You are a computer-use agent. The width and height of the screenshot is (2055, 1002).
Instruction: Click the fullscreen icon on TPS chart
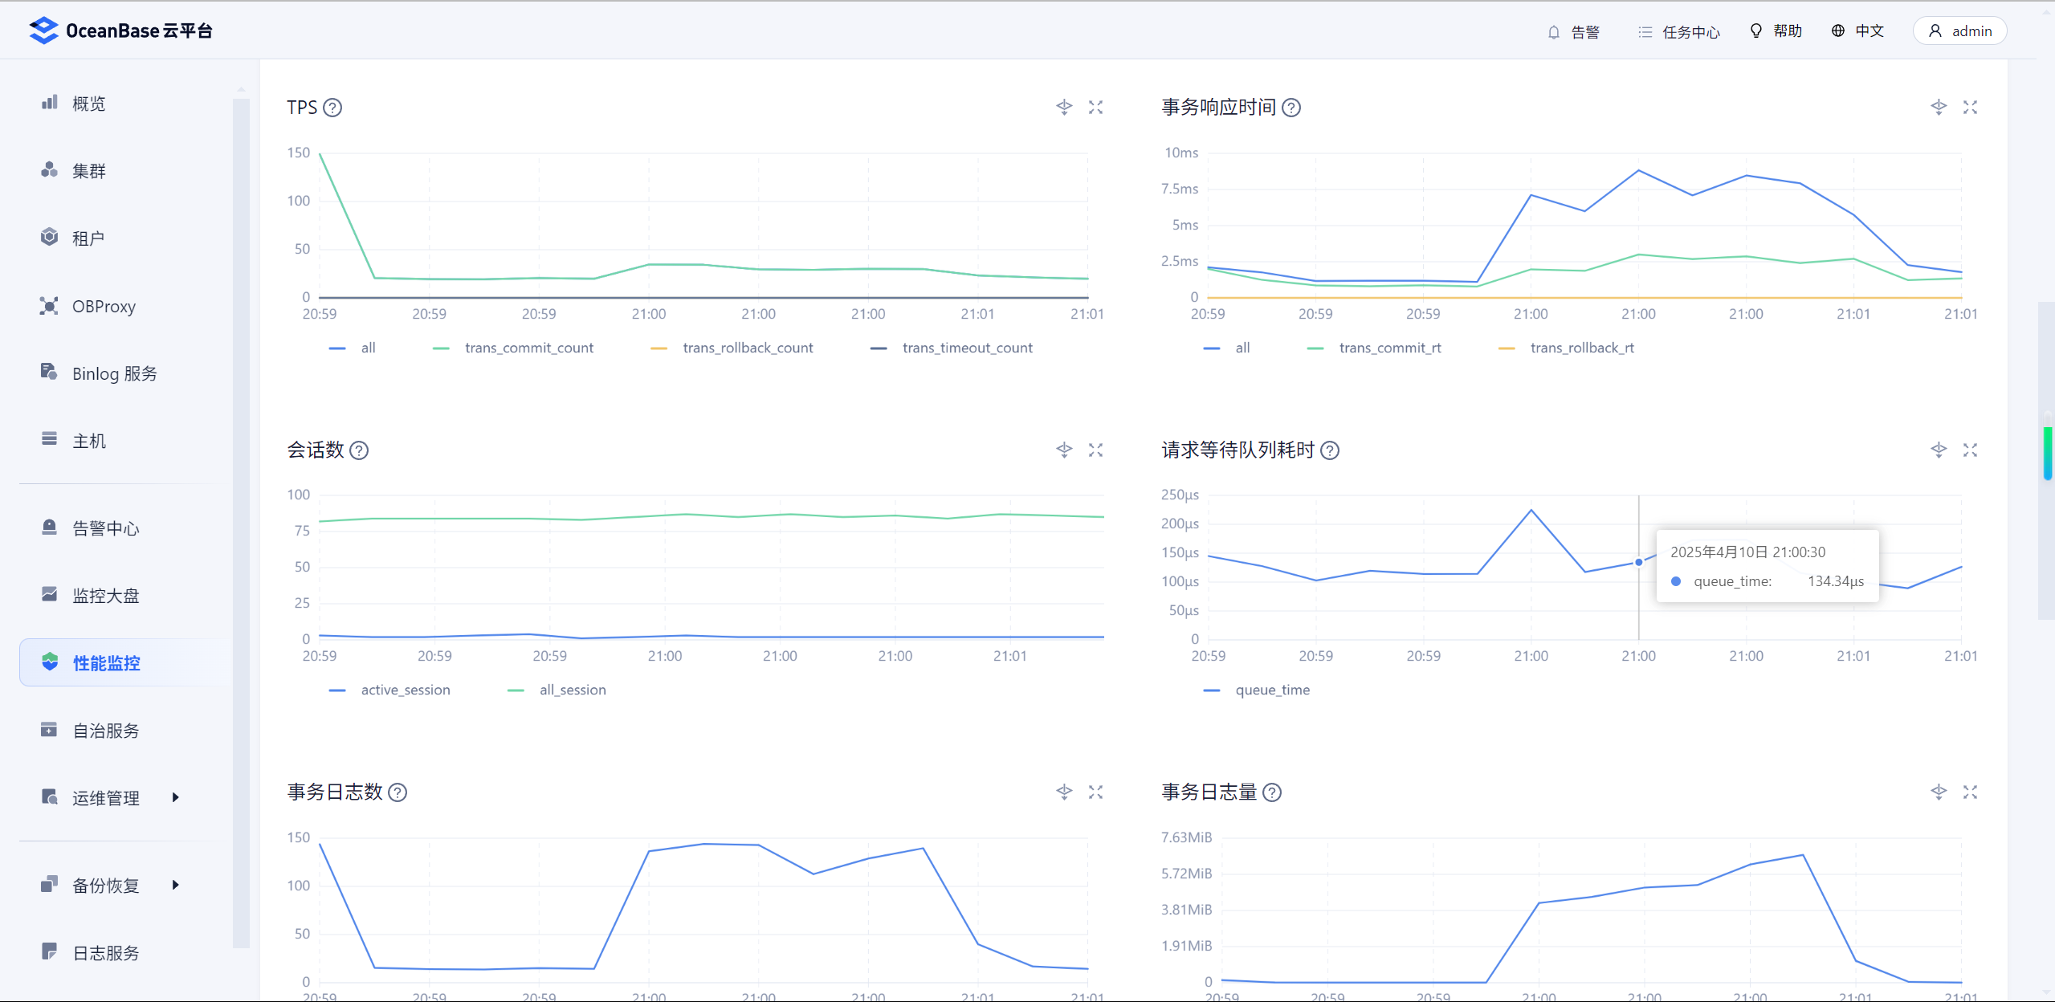pyautogui.click(x=1095, y=108)
